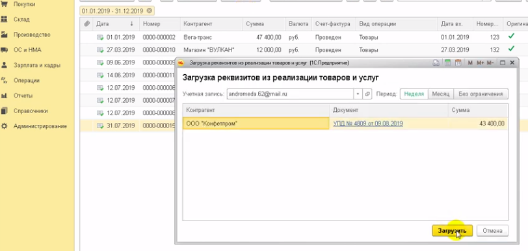The image size is (528, 251).
Task: Open the Справочники section in sidebar
Action: [31, 111]
